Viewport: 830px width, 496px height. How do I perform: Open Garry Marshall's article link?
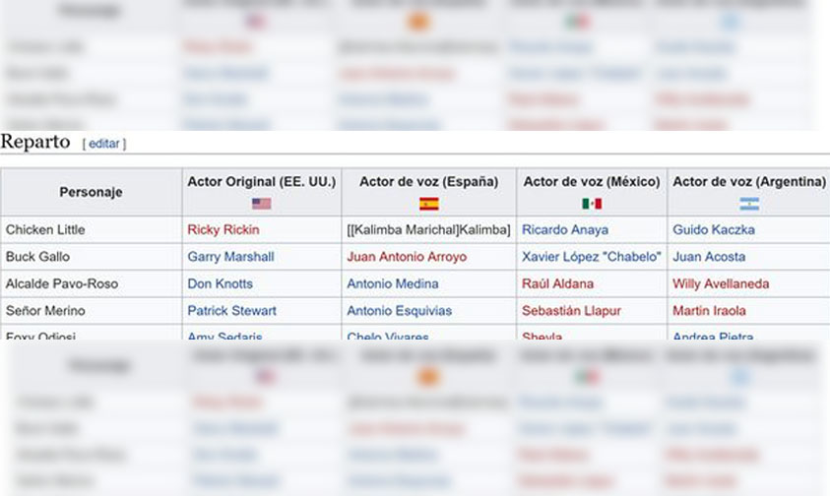click(230, 257)
